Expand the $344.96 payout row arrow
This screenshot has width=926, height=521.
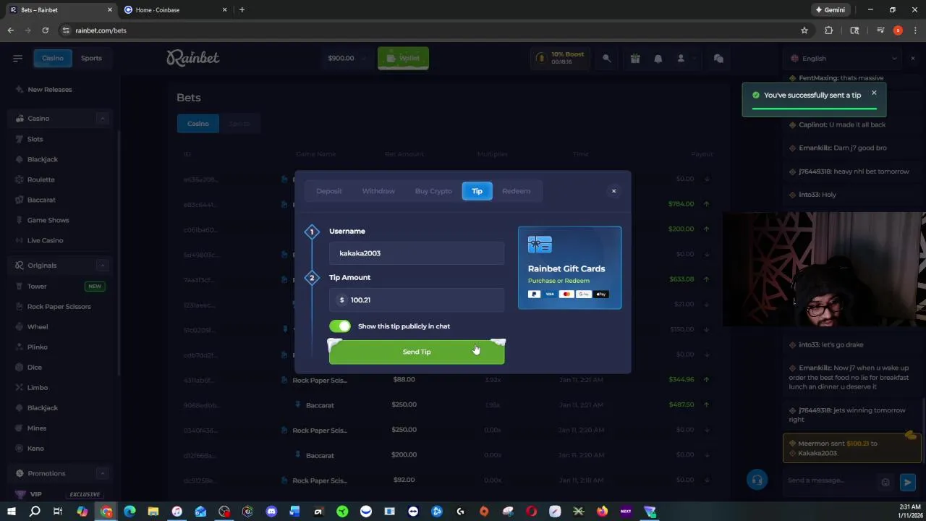pos(706,379)
